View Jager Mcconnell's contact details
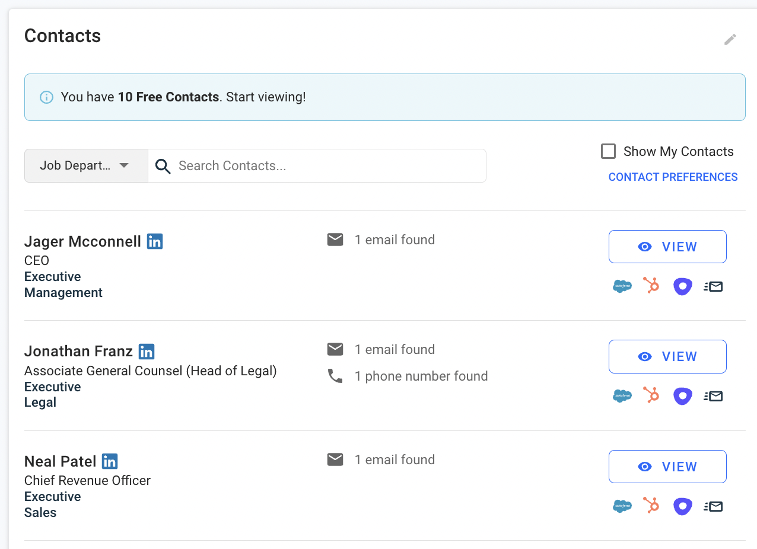Image resolution: width=757 pixels, height=549 pixels. [667, 247]
